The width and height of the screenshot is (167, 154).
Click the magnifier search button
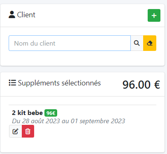tap(137, 43)
